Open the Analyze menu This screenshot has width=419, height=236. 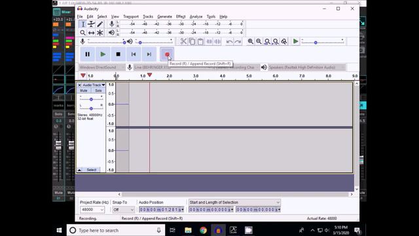point(196,16)
